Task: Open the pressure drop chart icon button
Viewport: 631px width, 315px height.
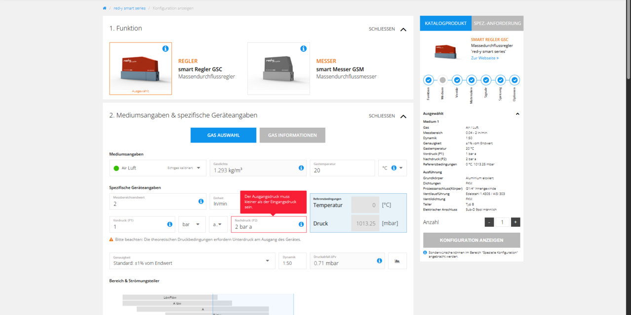Action: 397,261
